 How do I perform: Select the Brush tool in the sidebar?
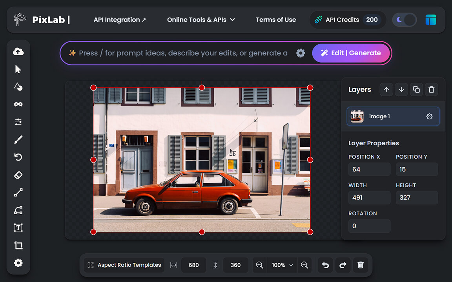pyautogui.click(x=18, y=139)
